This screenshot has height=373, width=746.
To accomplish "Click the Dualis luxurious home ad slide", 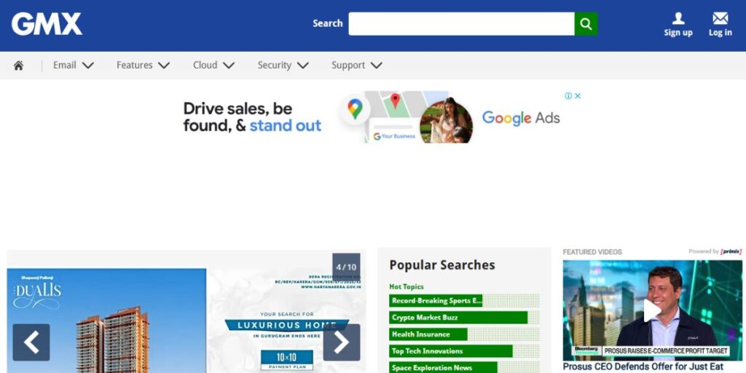I will pos(186,321).
